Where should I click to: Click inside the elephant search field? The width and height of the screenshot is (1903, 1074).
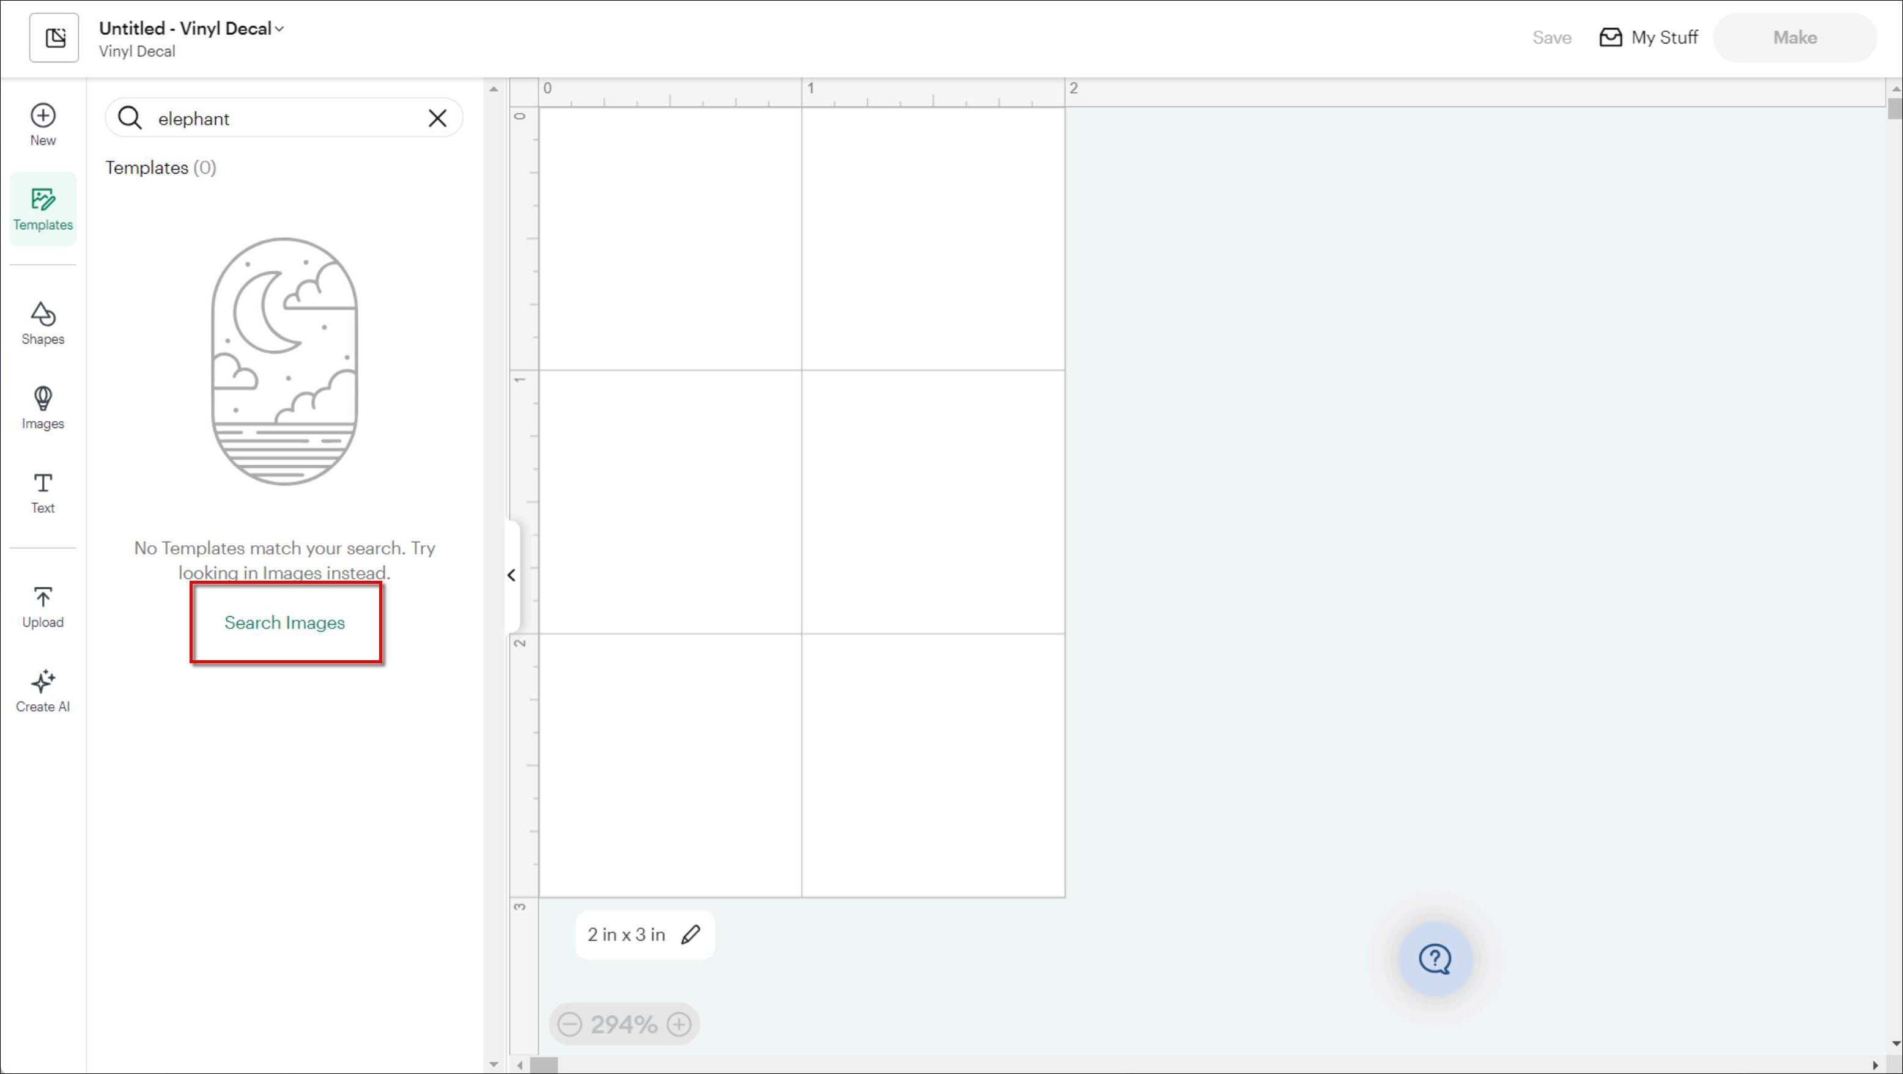pyautogui.click(x=281, y=118)
